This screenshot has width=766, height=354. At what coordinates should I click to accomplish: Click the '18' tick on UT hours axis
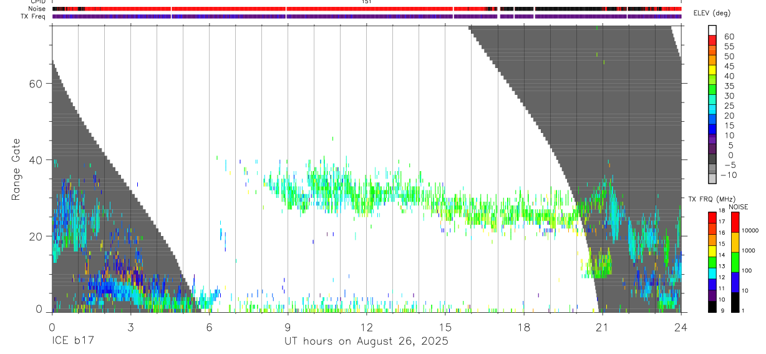coord(523,327)
